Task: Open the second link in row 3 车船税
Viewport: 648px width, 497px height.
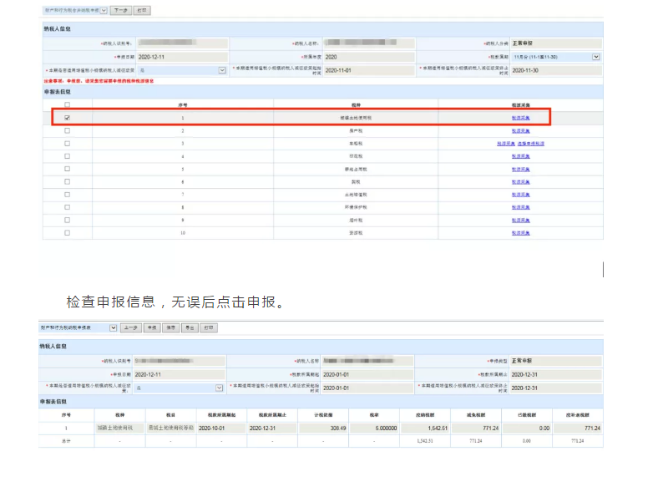Action: 531,144
